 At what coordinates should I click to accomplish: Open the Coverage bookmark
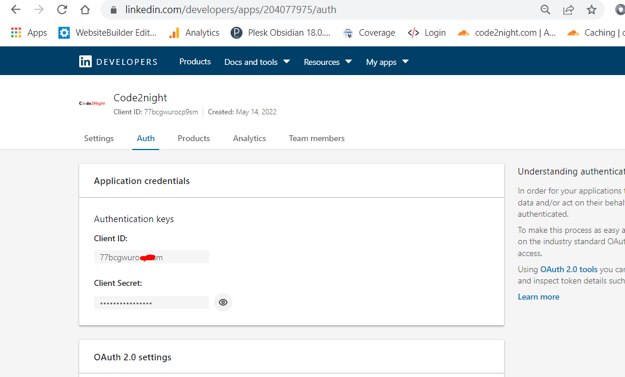[x=369, y=33]
